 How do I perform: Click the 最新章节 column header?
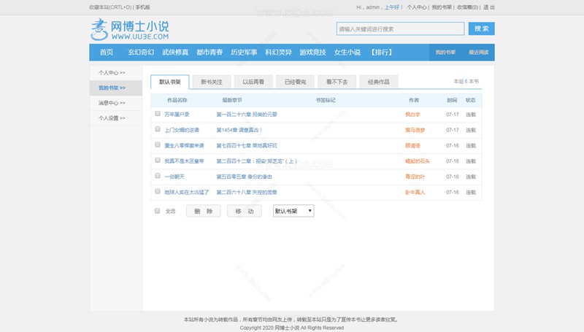click(232, 100)
